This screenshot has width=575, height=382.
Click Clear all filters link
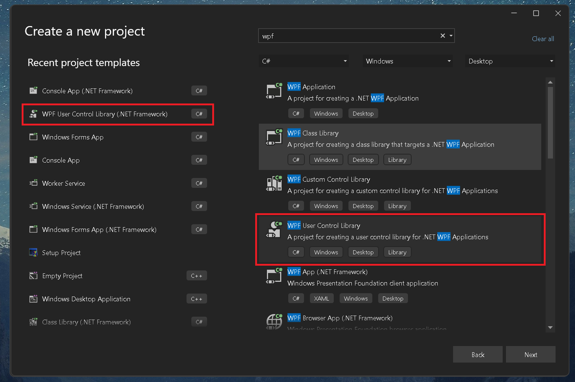click(543, 39)
